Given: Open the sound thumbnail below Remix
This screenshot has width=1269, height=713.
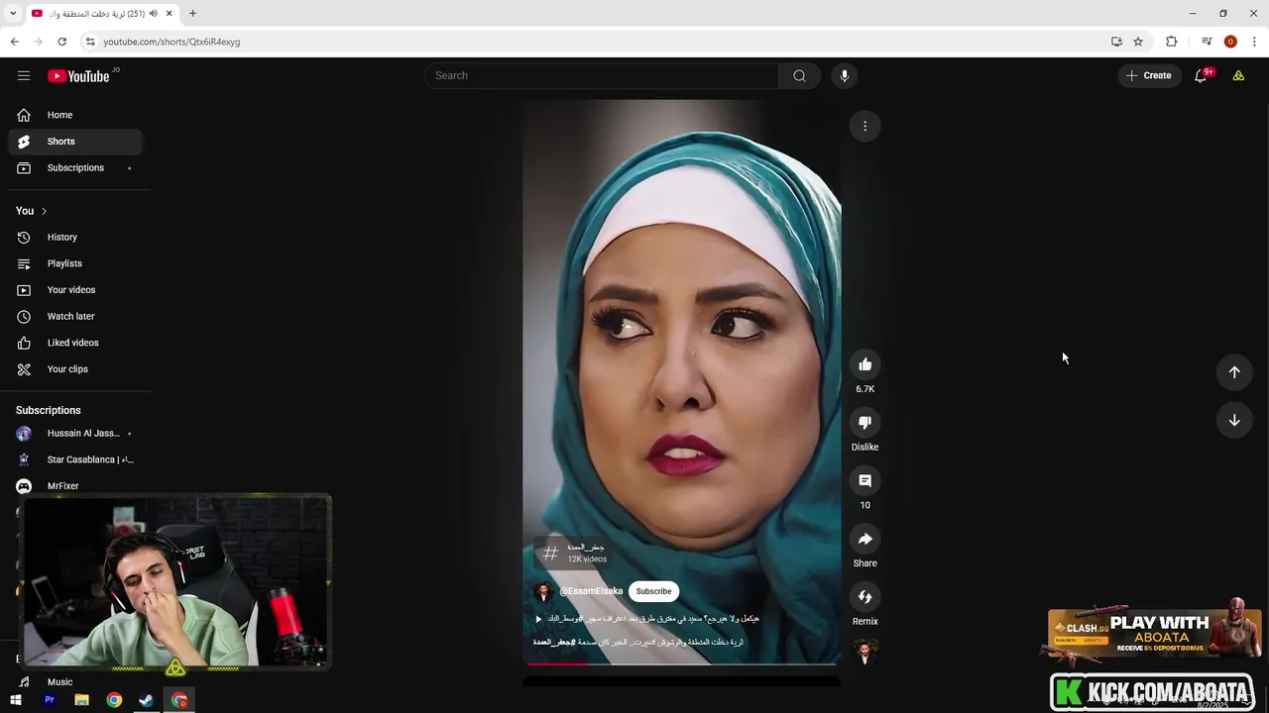Looking at the screenshot, I should pyautogui.click(x=865, y=653).
